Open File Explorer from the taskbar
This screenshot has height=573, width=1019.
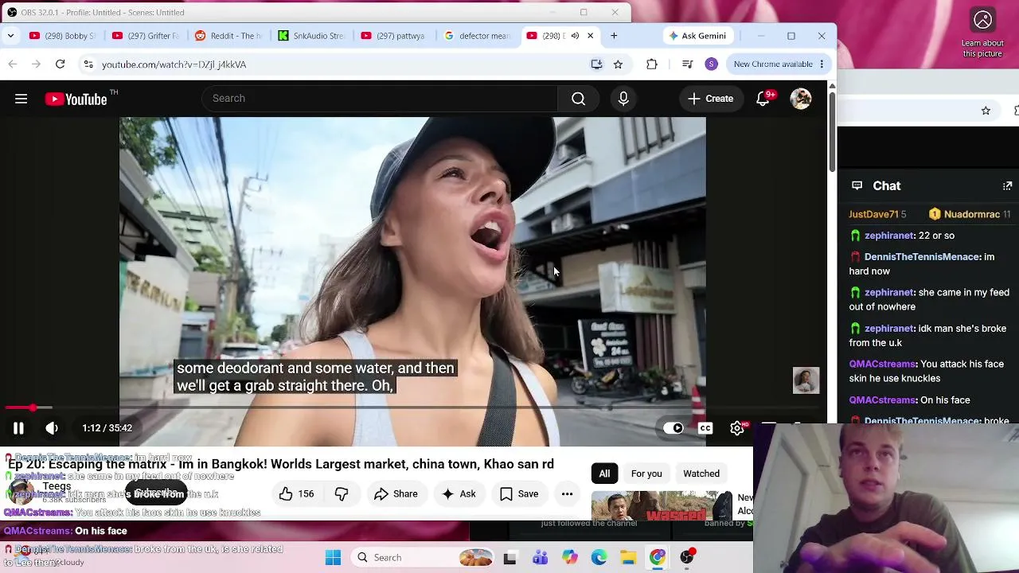[x=628, y=558]
